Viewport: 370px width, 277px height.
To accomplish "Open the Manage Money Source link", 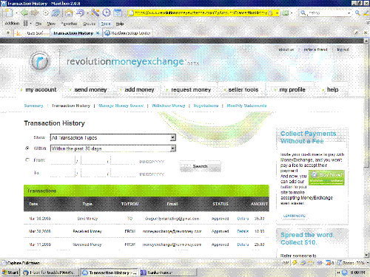I will (x=121, y=106).
